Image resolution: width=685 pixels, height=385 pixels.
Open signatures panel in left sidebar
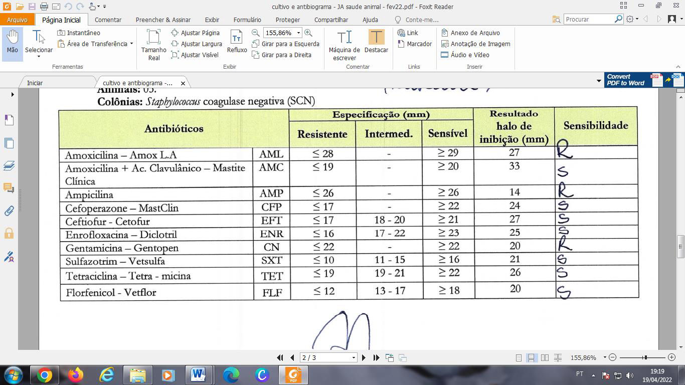point(9,257)
